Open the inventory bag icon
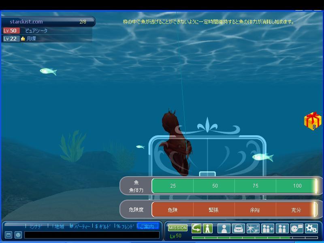The image size is (324, 243). [238, 228]
